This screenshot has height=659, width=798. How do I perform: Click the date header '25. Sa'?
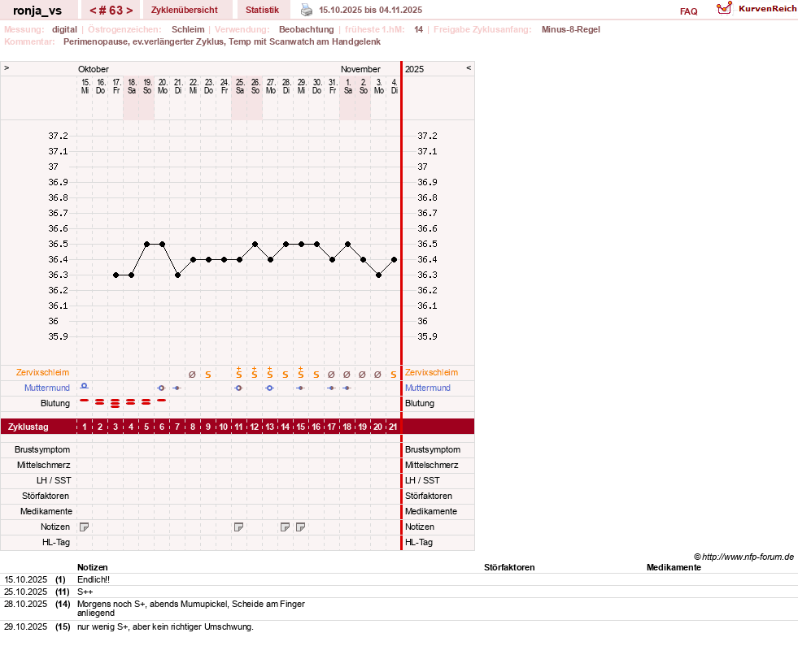click(x=240, y=86)
